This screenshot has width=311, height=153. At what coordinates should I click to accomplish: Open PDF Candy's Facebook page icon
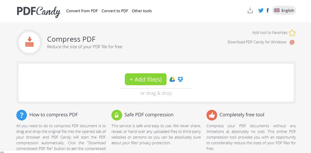tap(267, 11)
